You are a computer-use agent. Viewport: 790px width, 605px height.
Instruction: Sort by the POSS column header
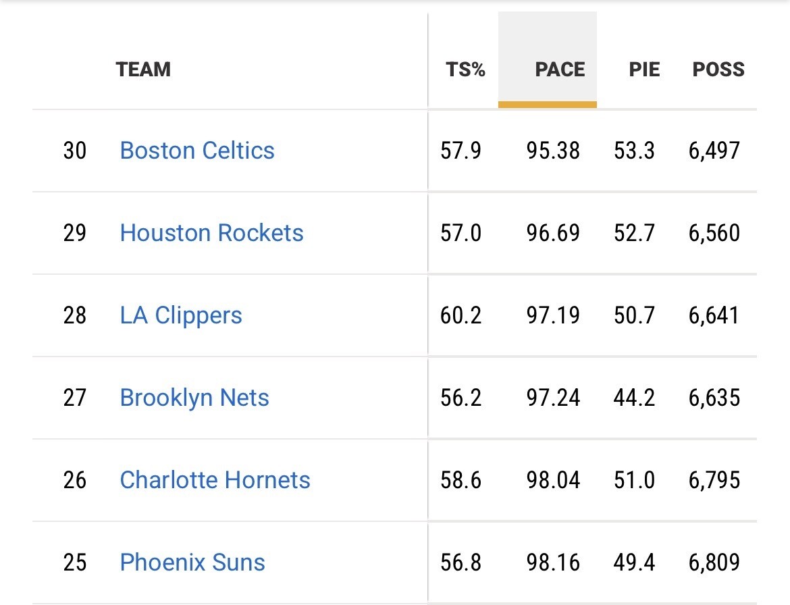click(718, 70)
